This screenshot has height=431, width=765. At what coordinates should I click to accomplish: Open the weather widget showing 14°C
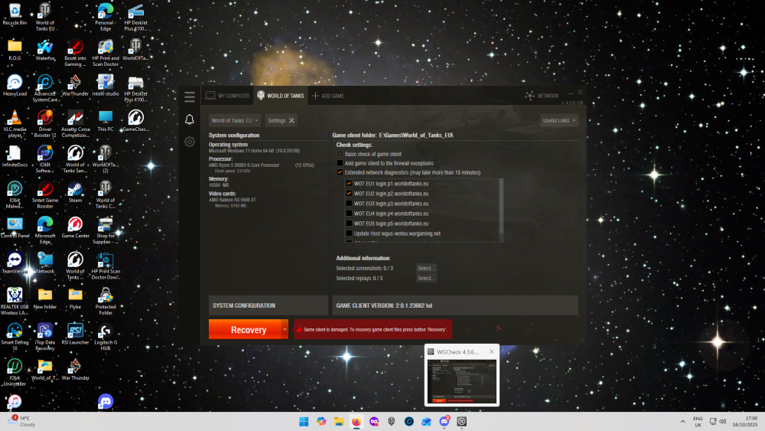tap(22, 421)
